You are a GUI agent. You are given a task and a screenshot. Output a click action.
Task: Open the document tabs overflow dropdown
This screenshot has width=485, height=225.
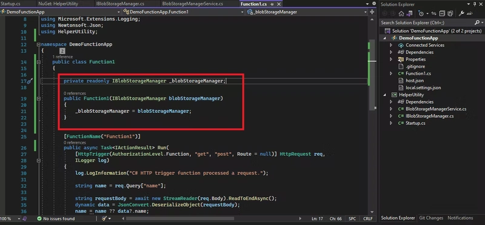pyautogui.click(x=367, y=4)
